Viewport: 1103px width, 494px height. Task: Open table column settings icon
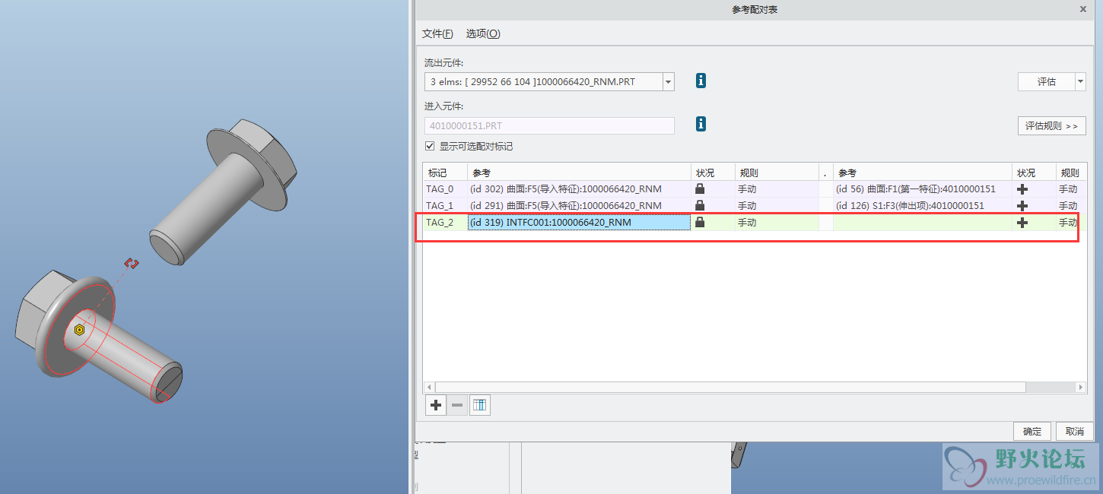[479, 405]
